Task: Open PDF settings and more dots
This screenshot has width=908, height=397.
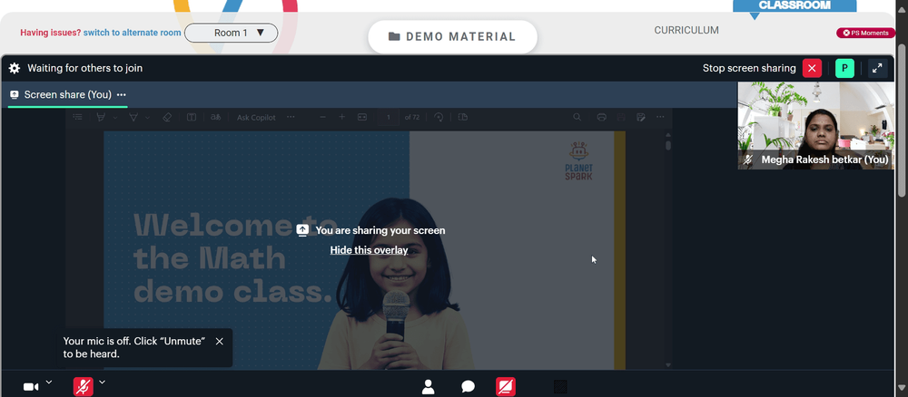Action: click(x=660, y=117)
